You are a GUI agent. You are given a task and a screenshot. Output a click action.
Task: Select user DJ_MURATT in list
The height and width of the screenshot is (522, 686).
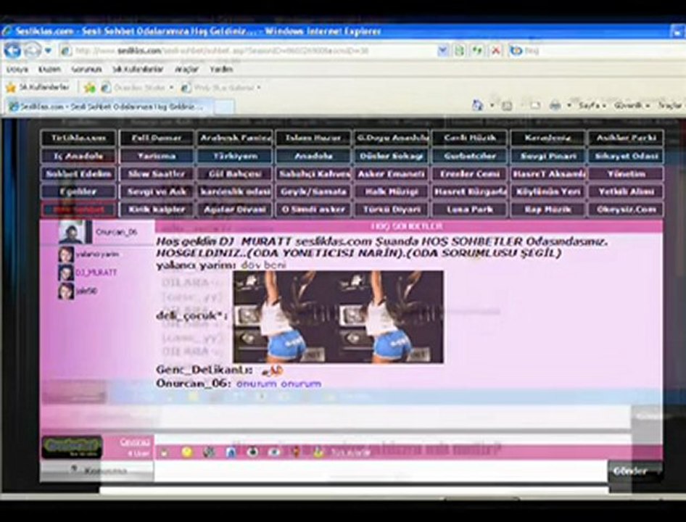(96, 272)
